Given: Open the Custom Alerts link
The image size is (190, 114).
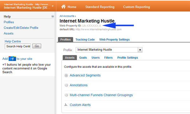Looking at the screenshot, I should (80, 105).
